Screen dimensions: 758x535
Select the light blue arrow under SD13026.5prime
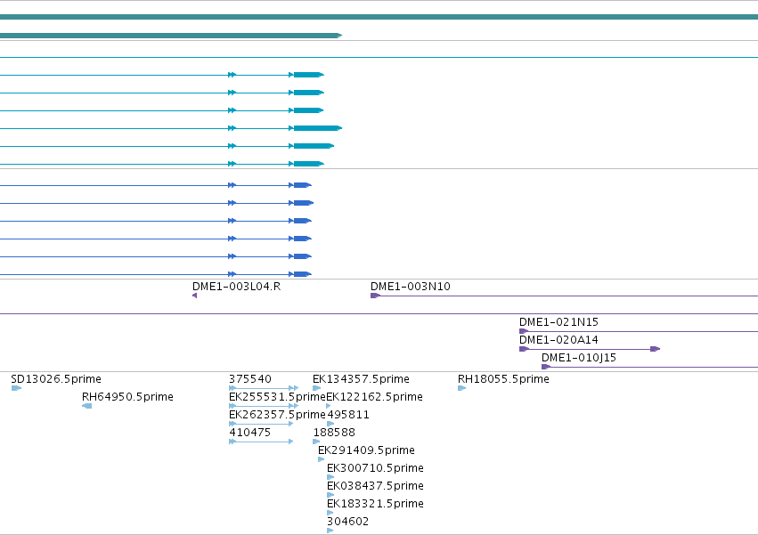[x=16, y=388]
